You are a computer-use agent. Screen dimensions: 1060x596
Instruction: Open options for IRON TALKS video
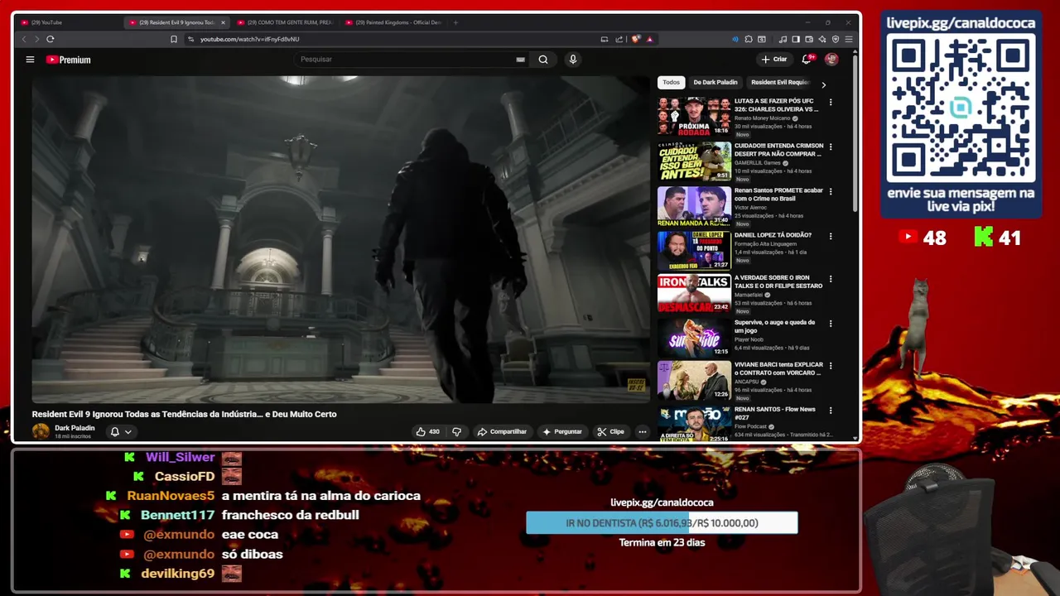[831, 279]
